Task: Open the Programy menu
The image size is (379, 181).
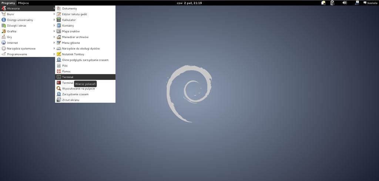Action: [8, 3]
